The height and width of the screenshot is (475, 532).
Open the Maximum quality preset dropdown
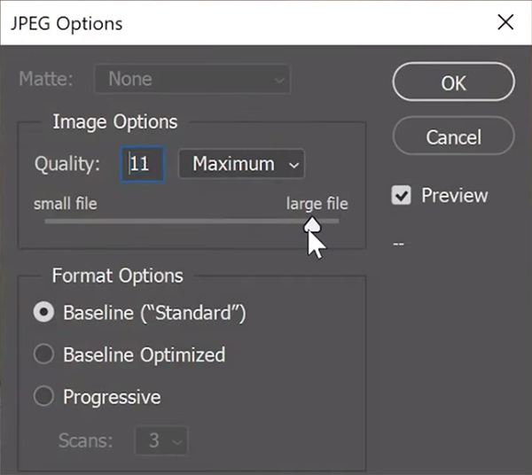coord(241,164)
